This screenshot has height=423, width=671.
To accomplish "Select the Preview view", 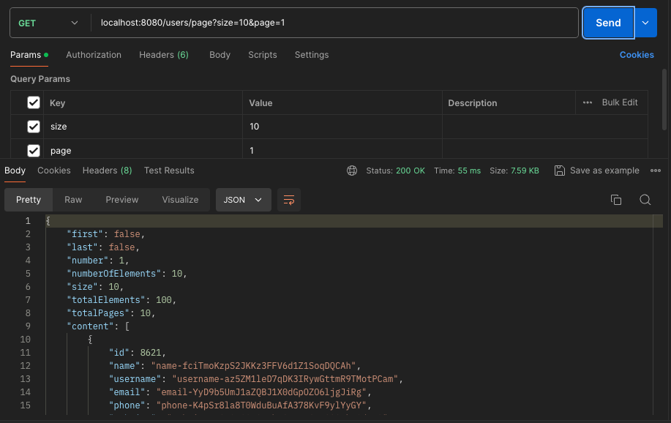I will tap(122, 200).
